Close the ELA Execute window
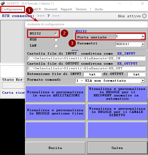 tap(142, 4)
